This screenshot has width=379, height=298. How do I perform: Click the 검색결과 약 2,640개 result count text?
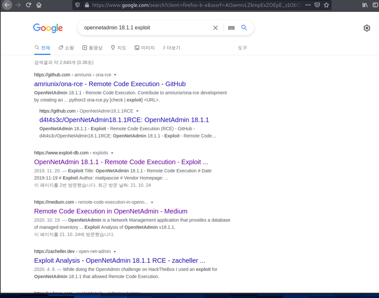(64, 63)
